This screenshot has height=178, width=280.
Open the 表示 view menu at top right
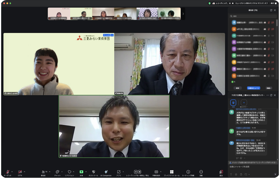272,3
